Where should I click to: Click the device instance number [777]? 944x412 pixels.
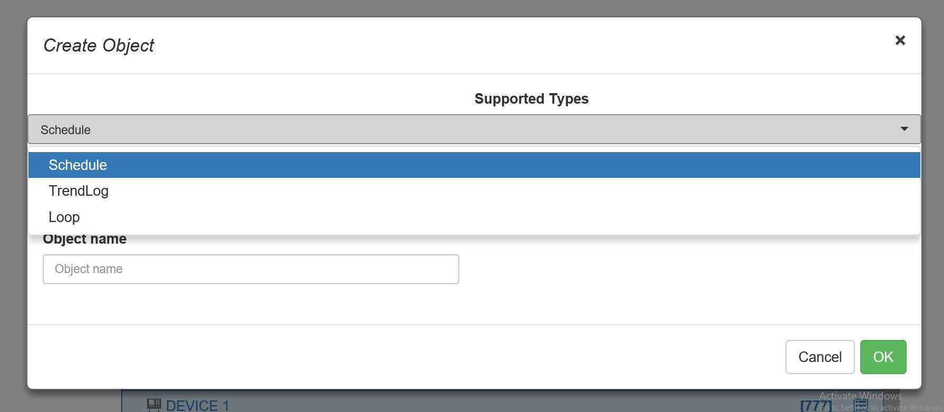tap(816, 405)
